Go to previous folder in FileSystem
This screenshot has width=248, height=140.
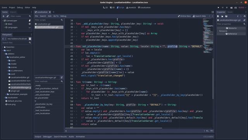pos(3,39)
